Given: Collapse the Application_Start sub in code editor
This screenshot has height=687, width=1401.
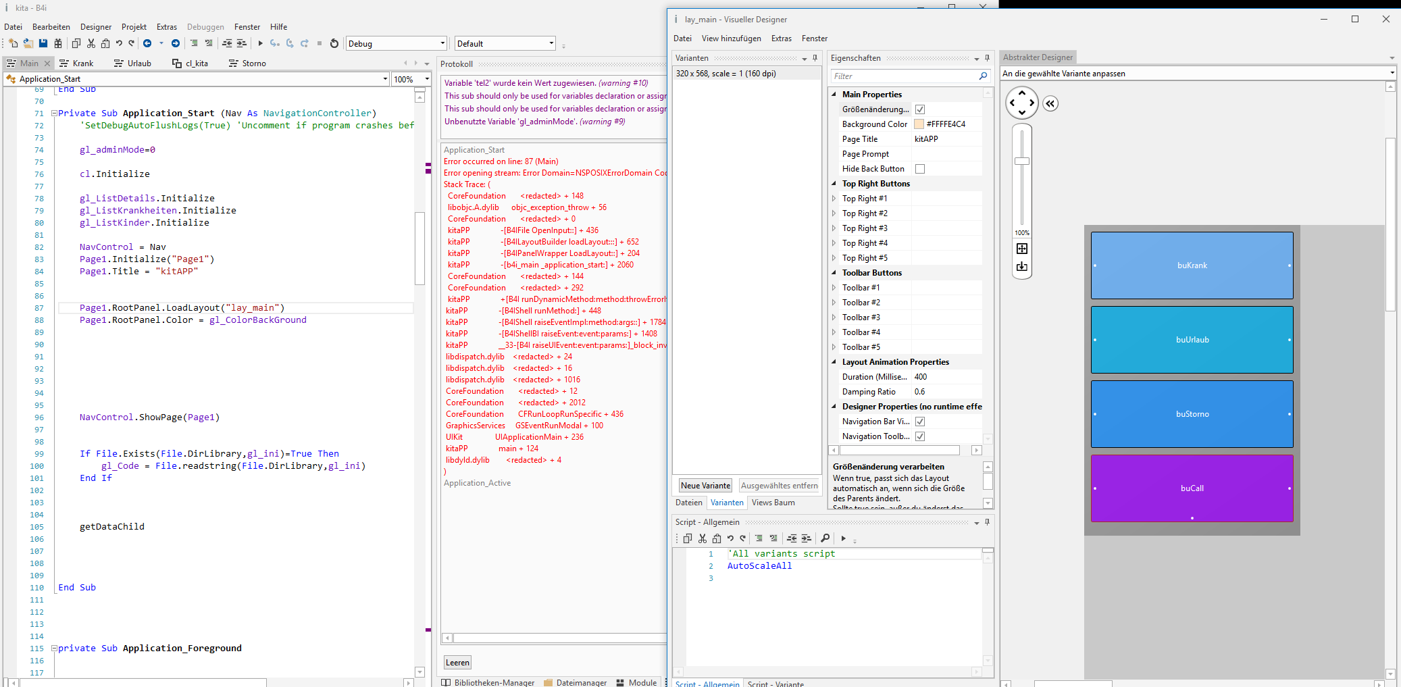Looking at the screenshot, I should (x=54, y=113).
